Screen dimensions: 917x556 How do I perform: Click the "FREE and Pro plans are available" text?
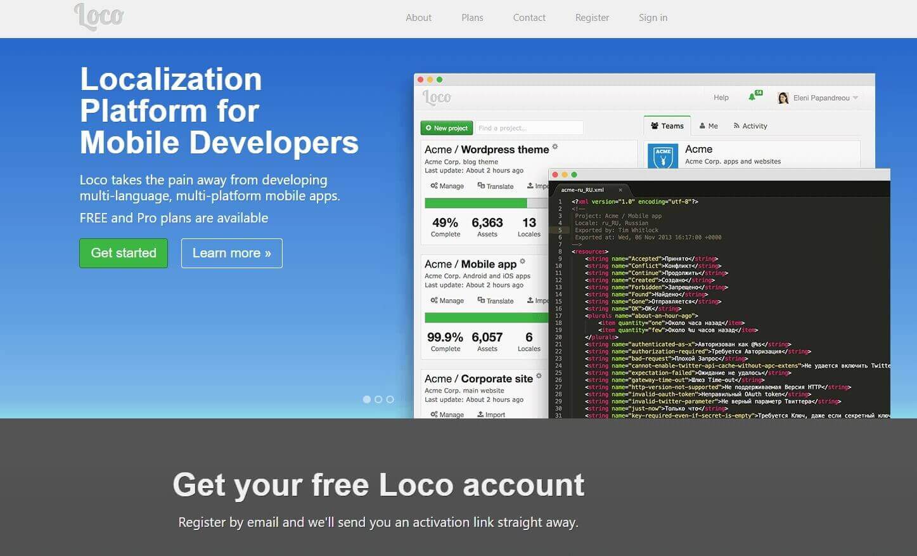[x=174, y=218]
